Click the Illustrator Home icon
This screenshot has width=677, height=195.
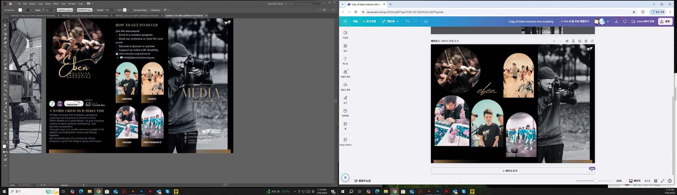click(x=10, y=4)
